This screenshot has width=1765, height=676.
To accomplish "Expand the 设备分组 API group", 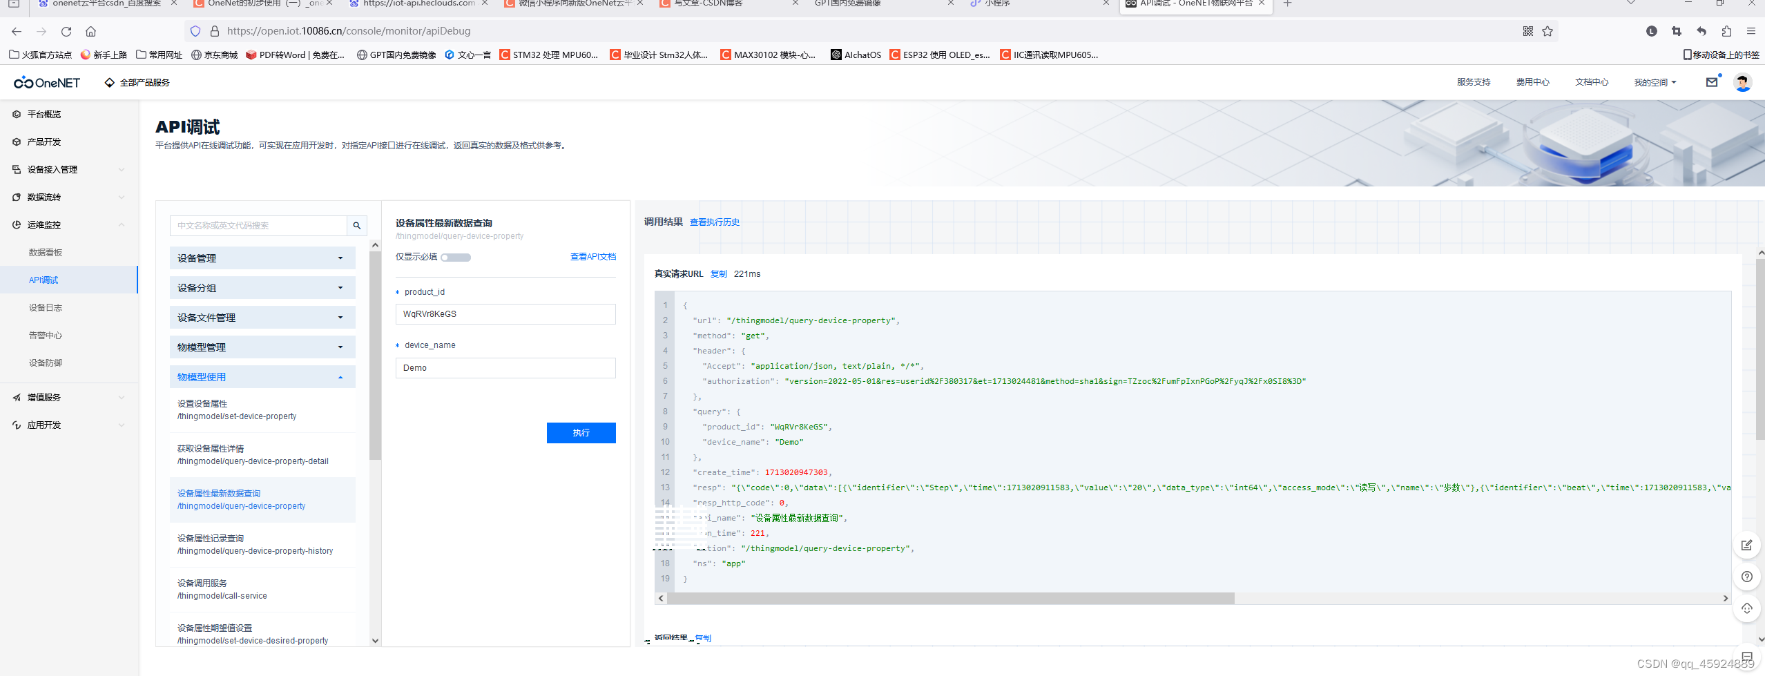I will [x=262, y=288].
